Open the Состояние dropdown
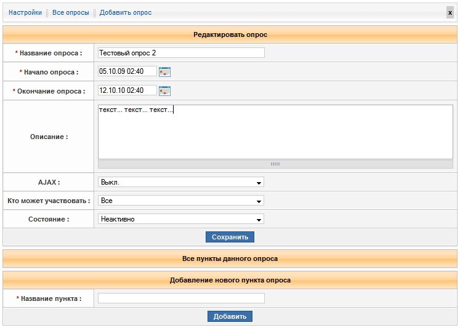Image resolution: width=460 pixels, height=328 pixels. coord(180,219)
